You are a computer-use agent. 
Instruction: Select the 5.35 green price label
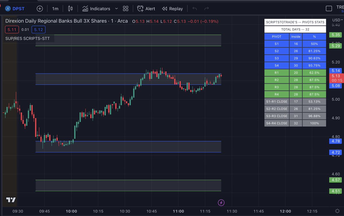[x=335, y=35]
